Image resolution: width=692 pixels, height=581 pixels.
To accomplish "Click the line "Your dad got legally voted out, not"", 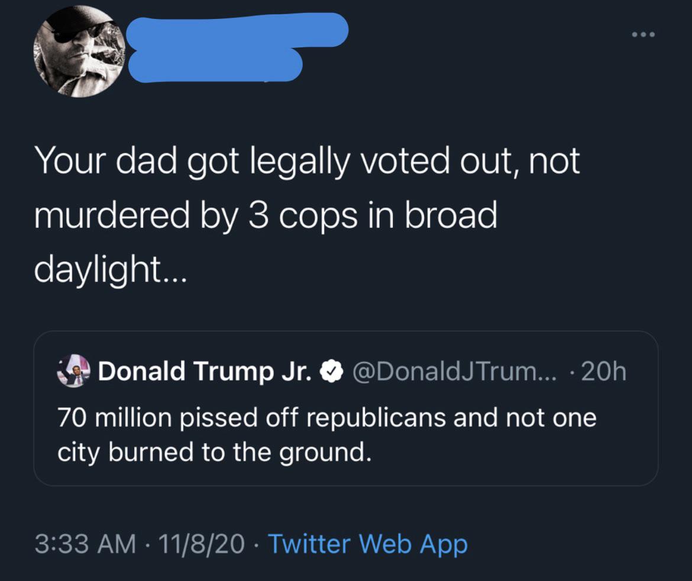I will click(x=307, y=160).
